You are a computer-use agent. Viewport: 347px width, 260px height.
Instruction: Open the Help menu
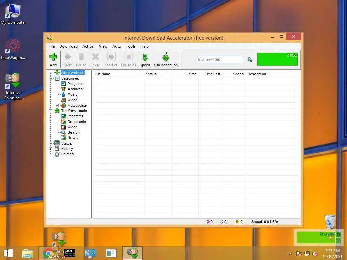(x=144, y=46)
